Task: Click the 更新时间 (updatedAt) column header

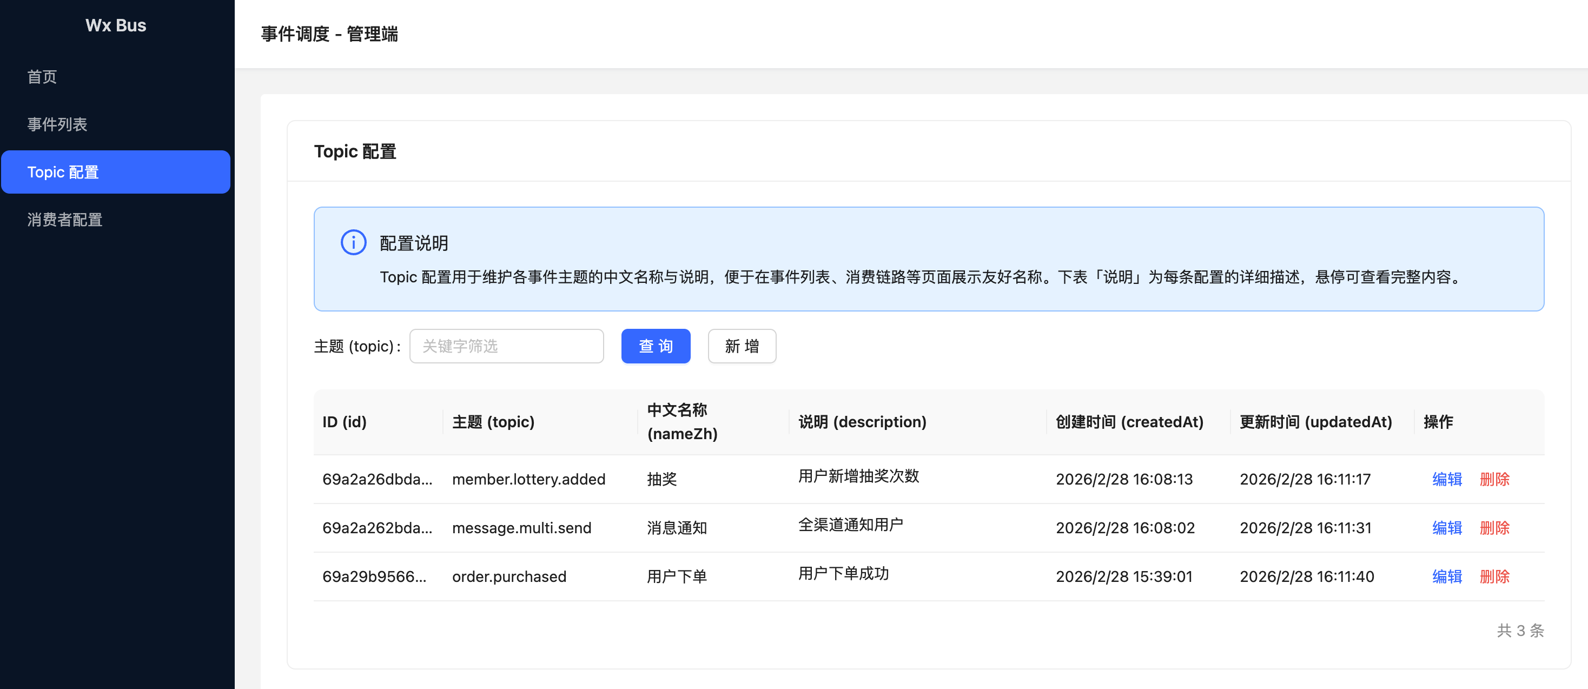Action: [1315, 421]
